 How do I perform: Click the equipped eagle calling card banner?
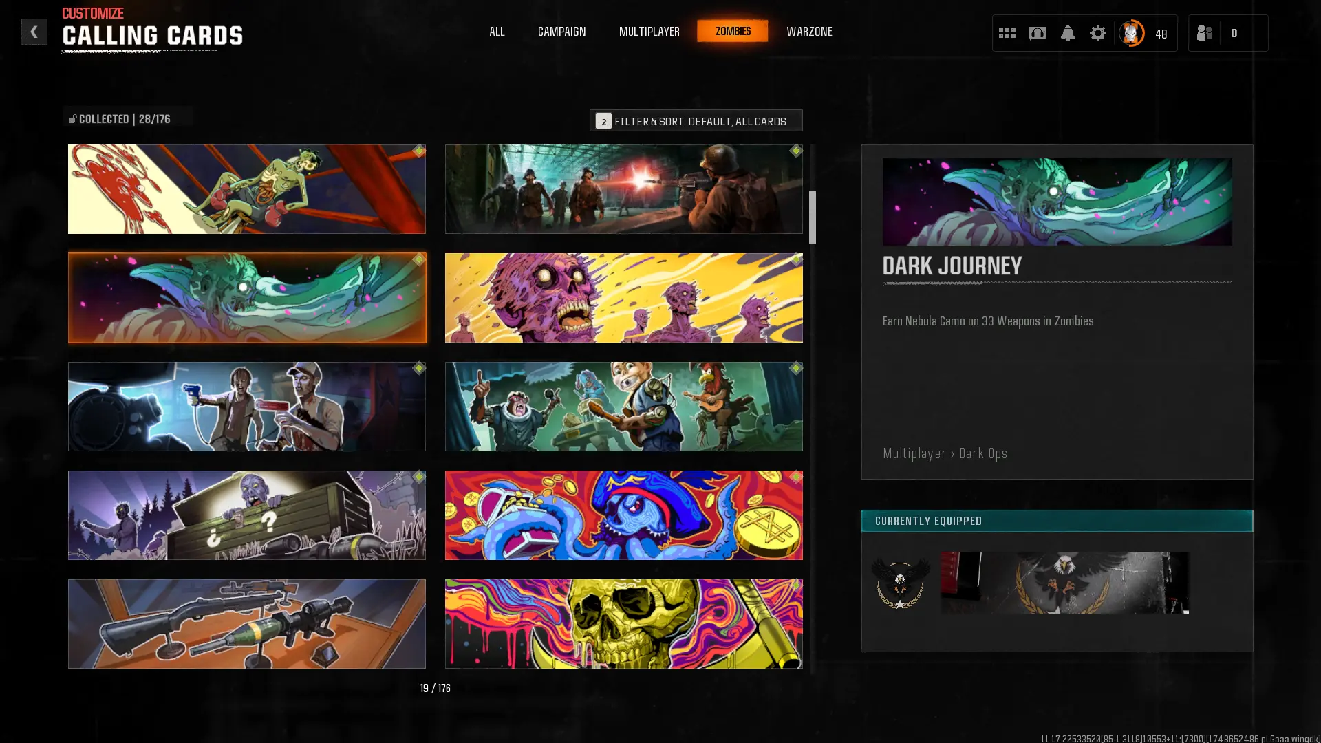pyautogui.click(x=1064, y=583)
